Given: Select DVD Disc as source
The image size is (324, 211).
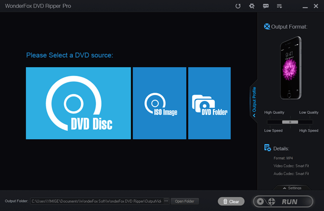Looking at the screenshot, I should coord(78,103).
